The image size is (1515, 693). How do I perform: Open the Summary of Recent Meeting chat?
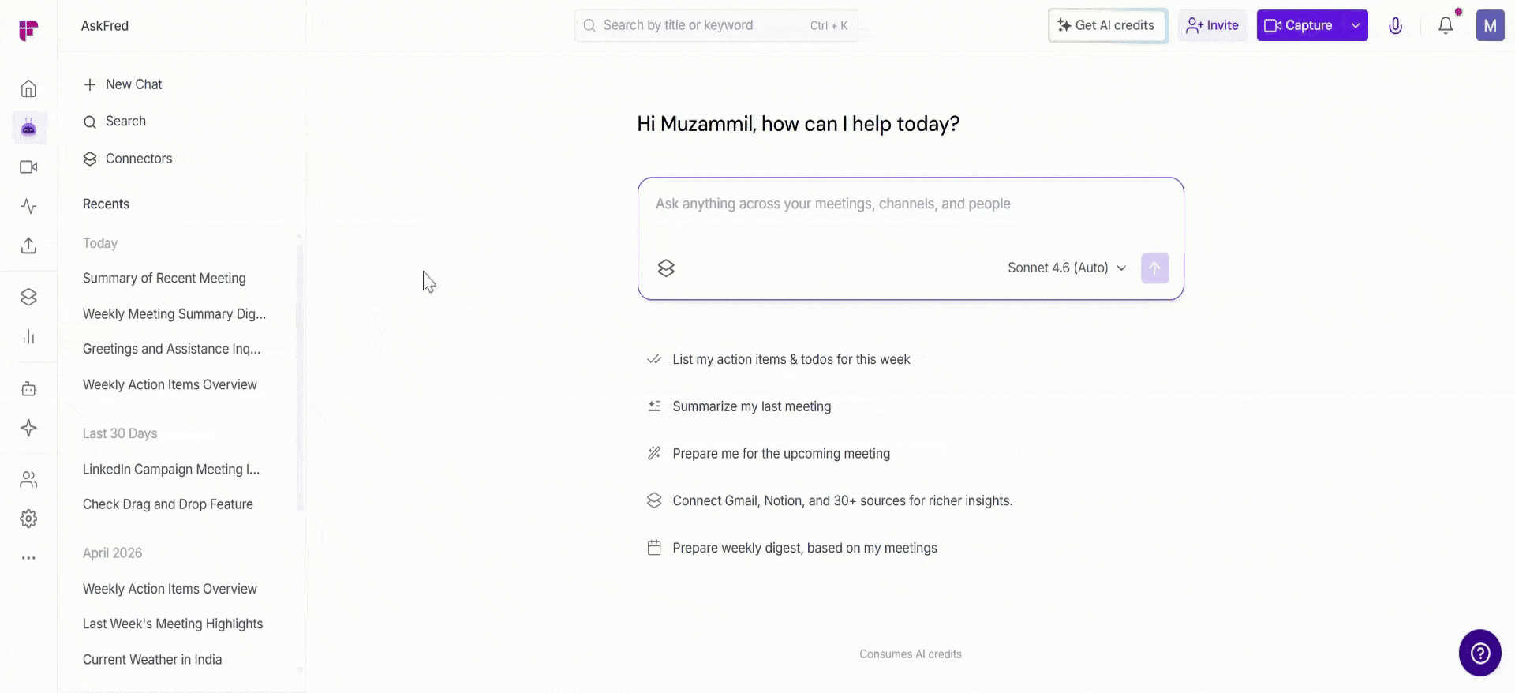click(164, 279)
